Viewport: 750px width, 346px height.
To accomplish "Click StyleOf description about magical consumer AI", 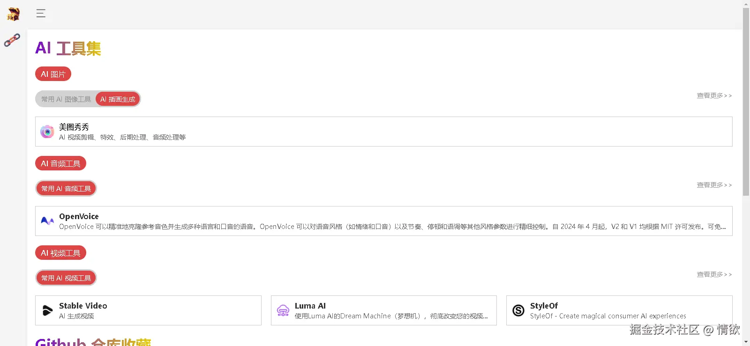I will click(x=608, y=316).
